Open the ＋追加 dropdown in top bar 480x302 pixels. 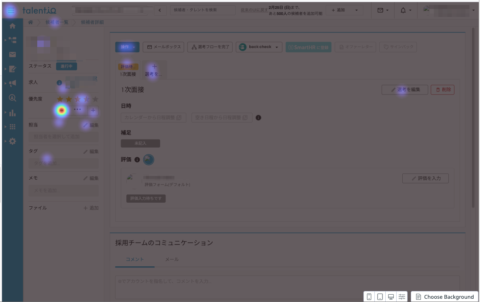(x=344, y=10)
